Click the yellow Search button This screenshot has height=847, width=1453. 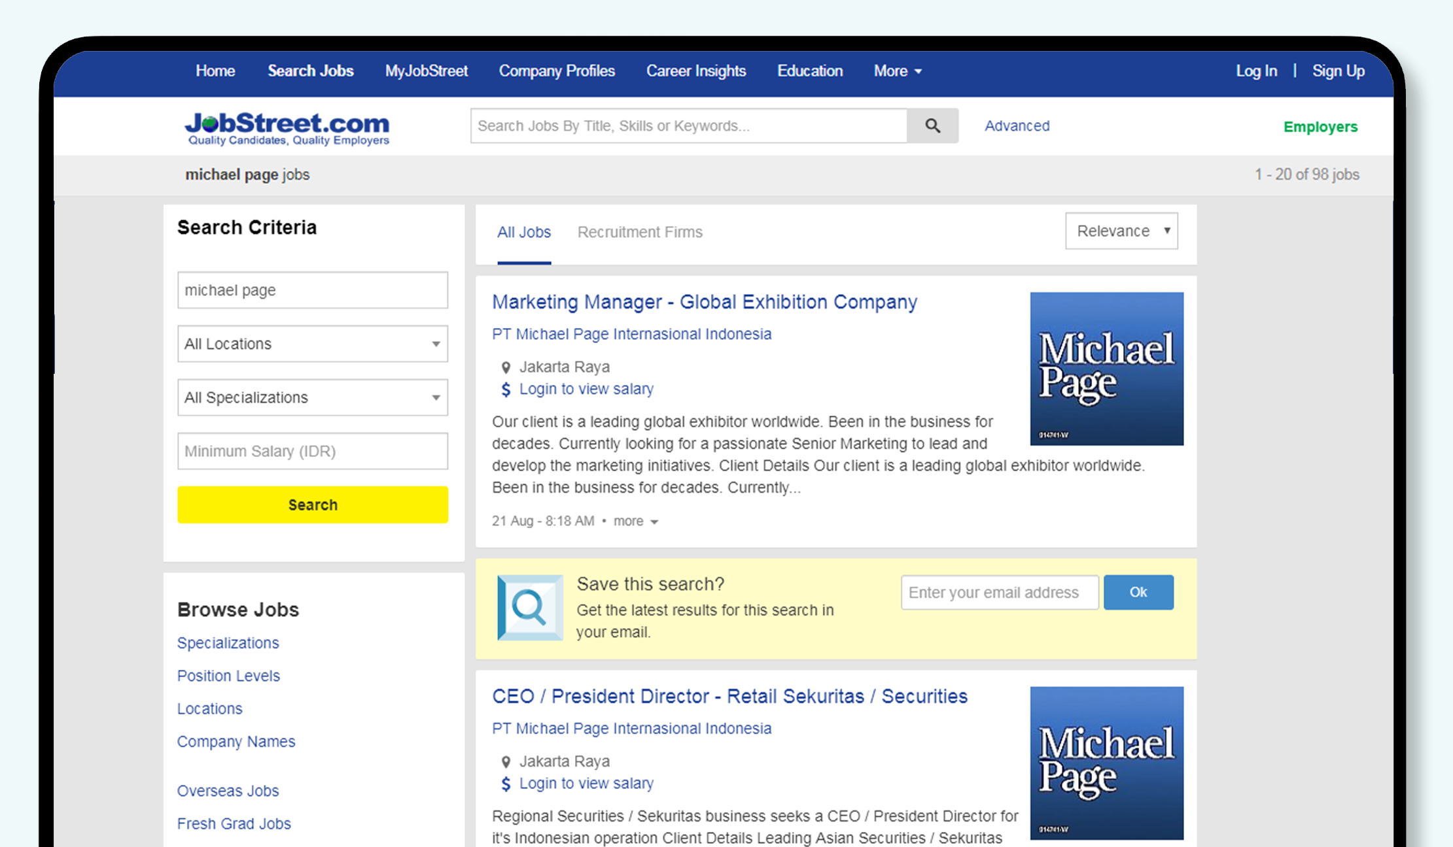313,505
